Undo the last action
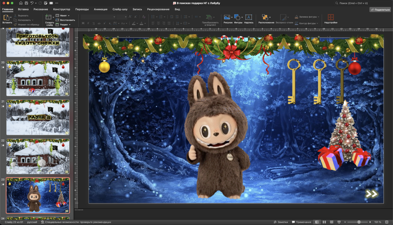The height and width of the screenshot is (225, 393). pos(32,3)
